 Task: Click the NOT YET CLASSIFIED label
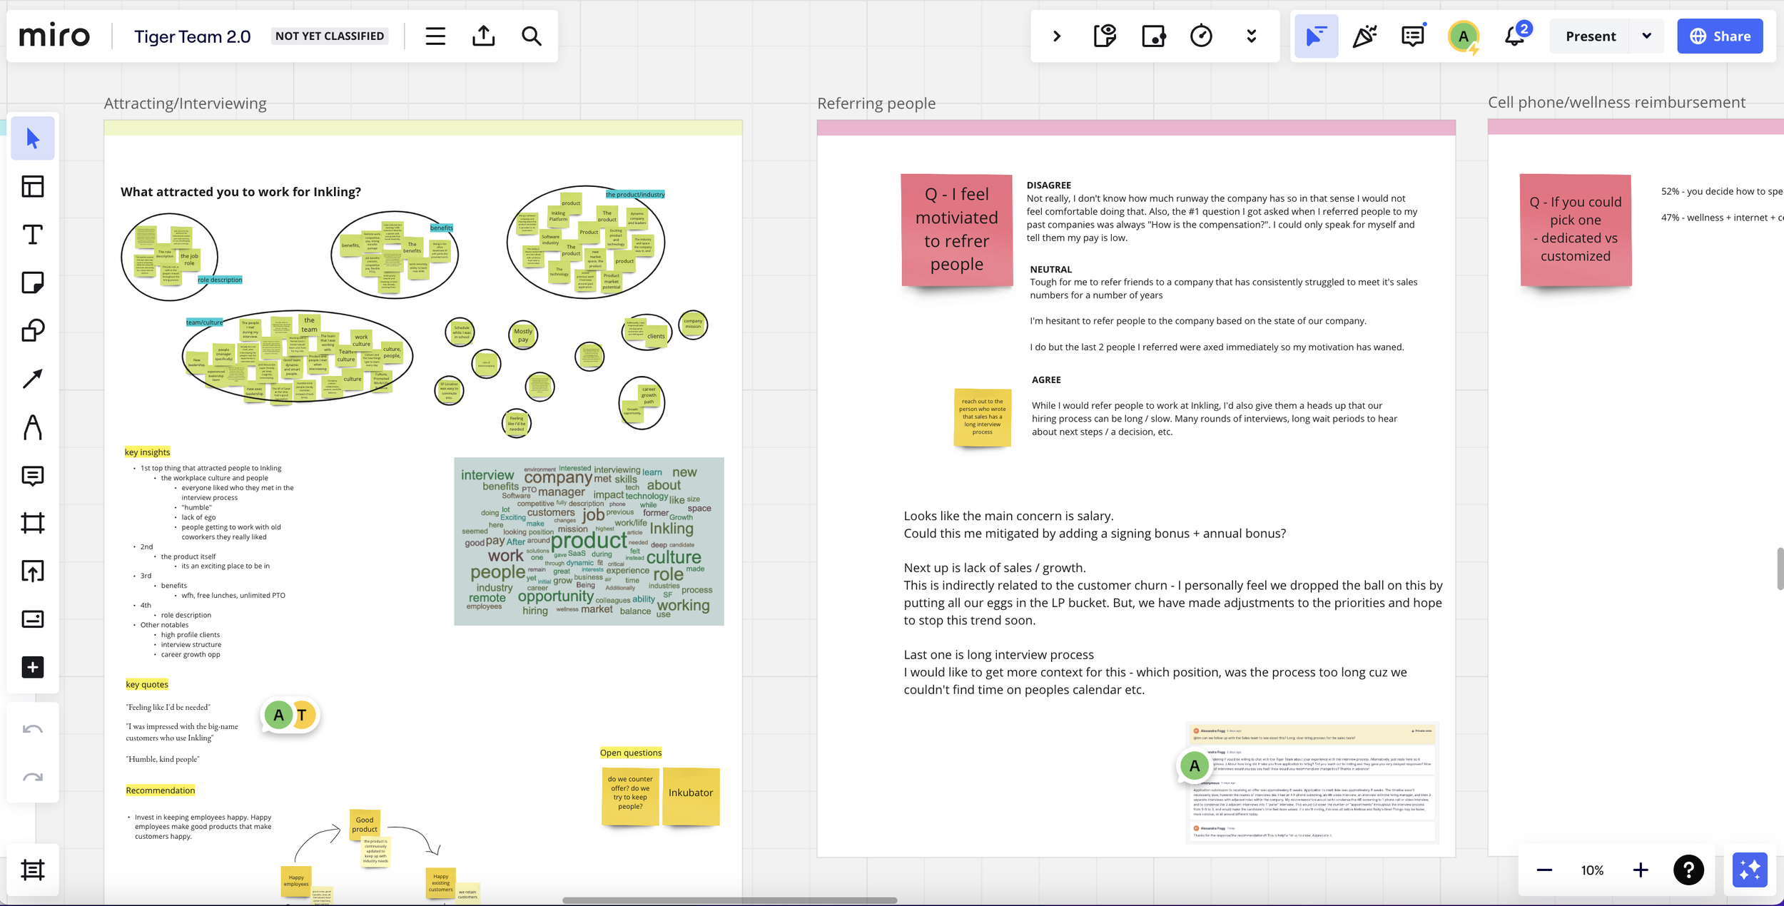330,36
